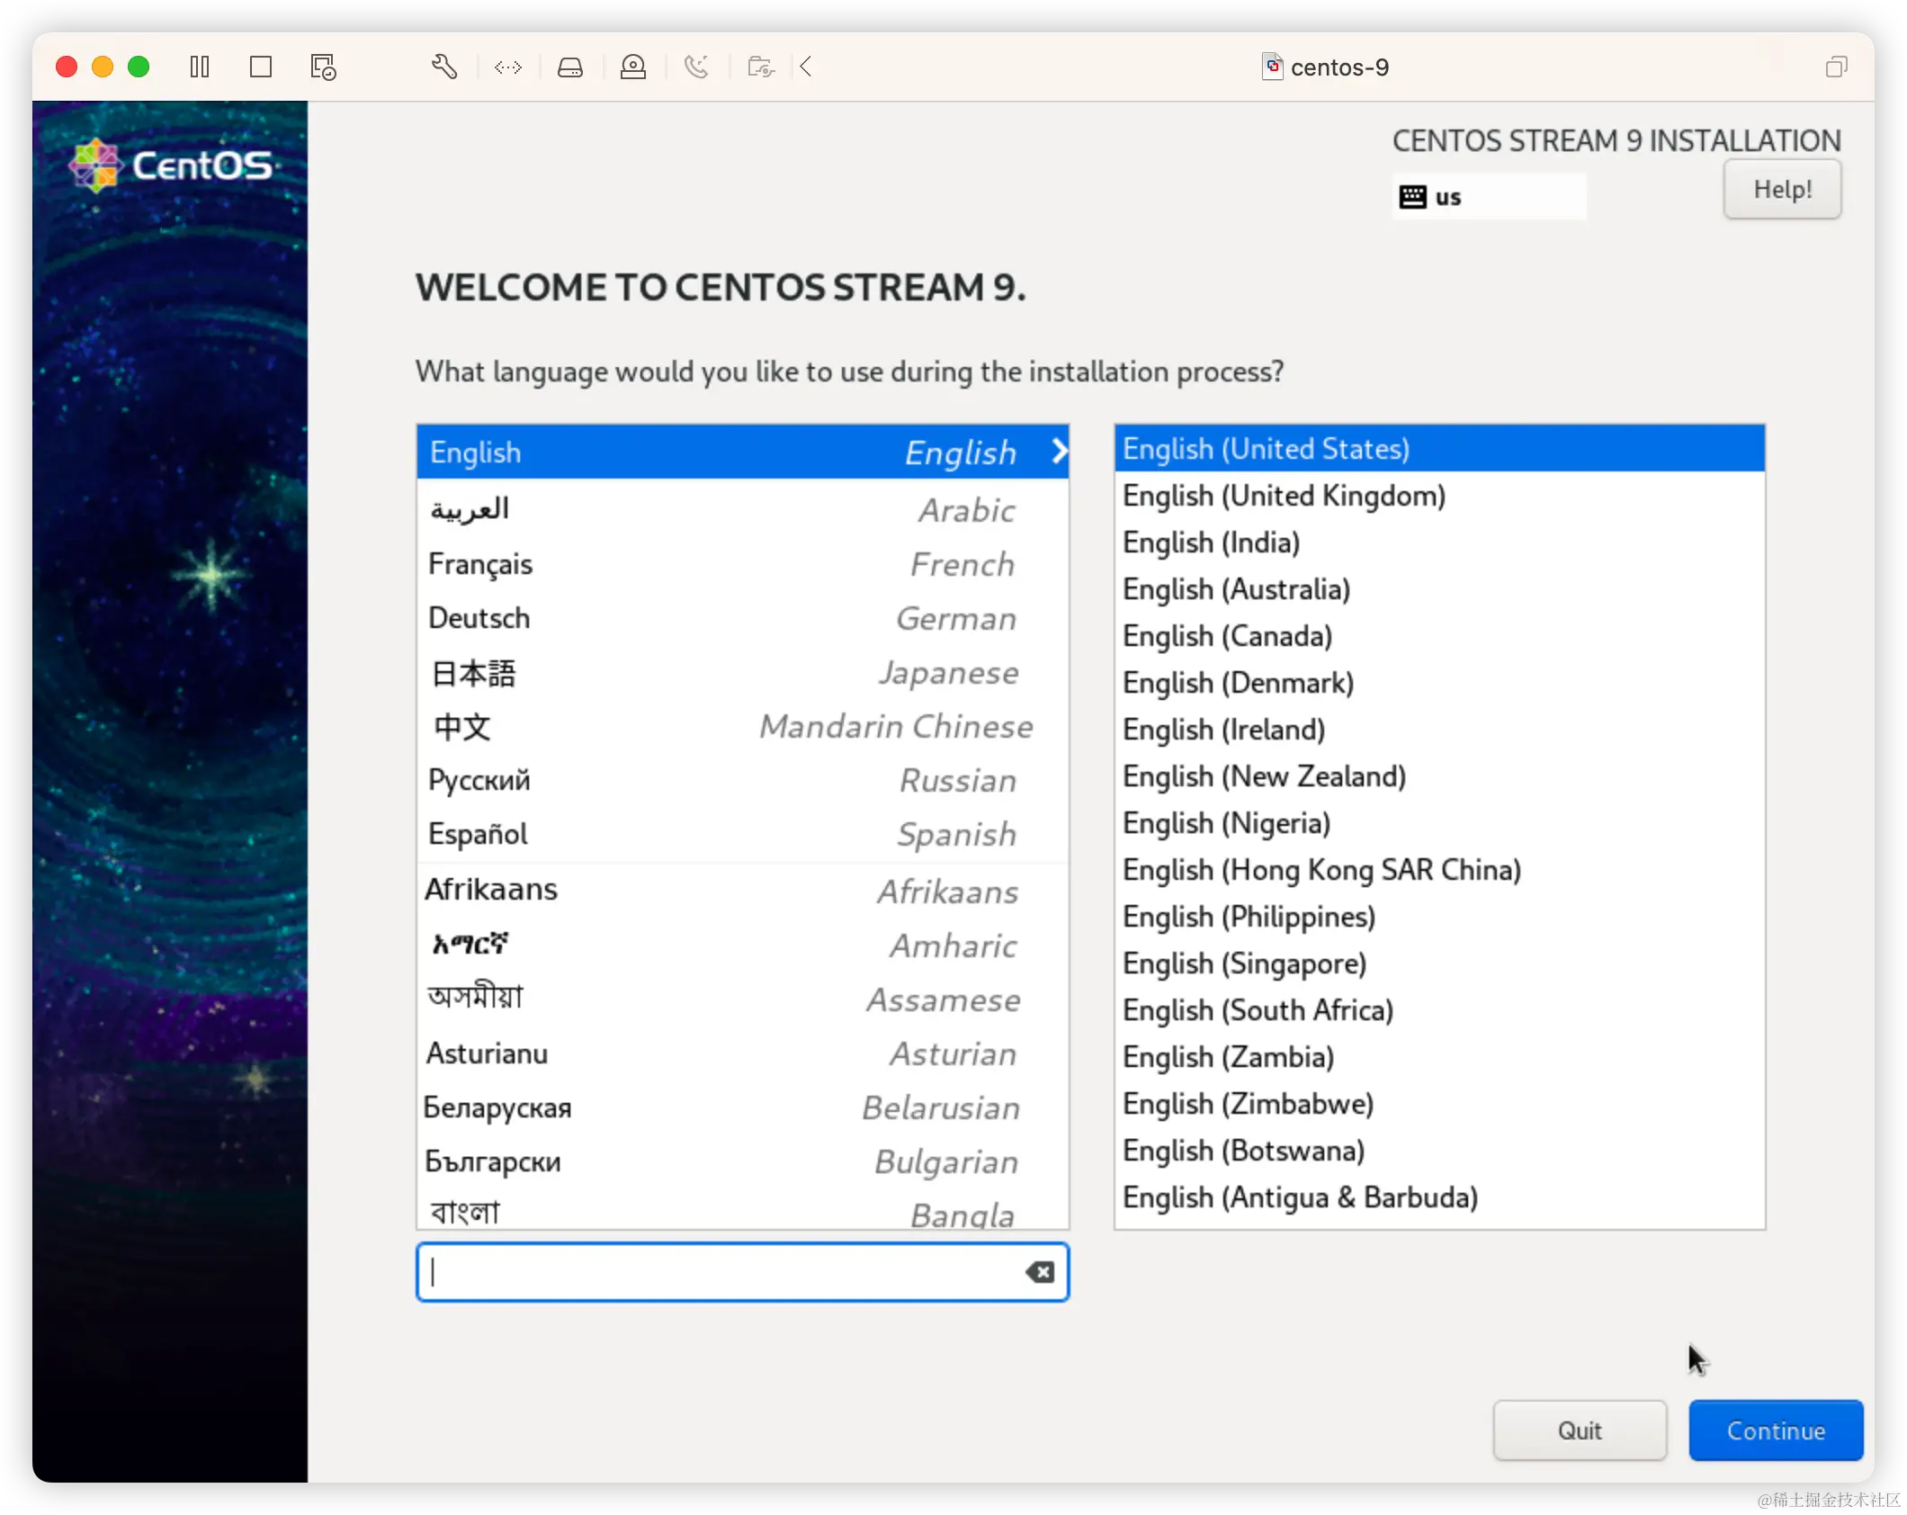Viewport: 1907px width, 1515px height.
Task: Click the stop VM icon
Action: click(261, 67)
